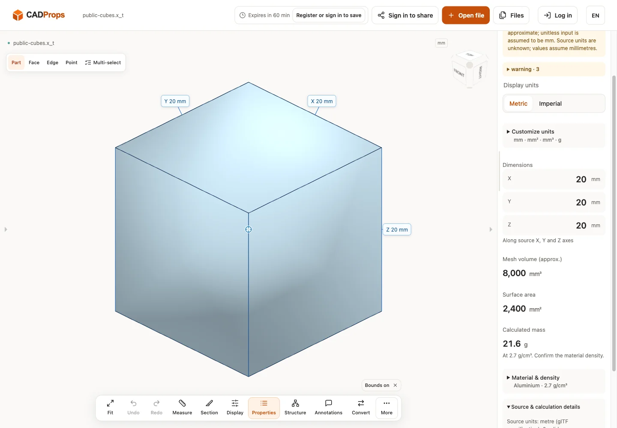This screenshot has width=617, height=428.
Task: Click the Expires in 60 min notice
Action: pos(264,15)
